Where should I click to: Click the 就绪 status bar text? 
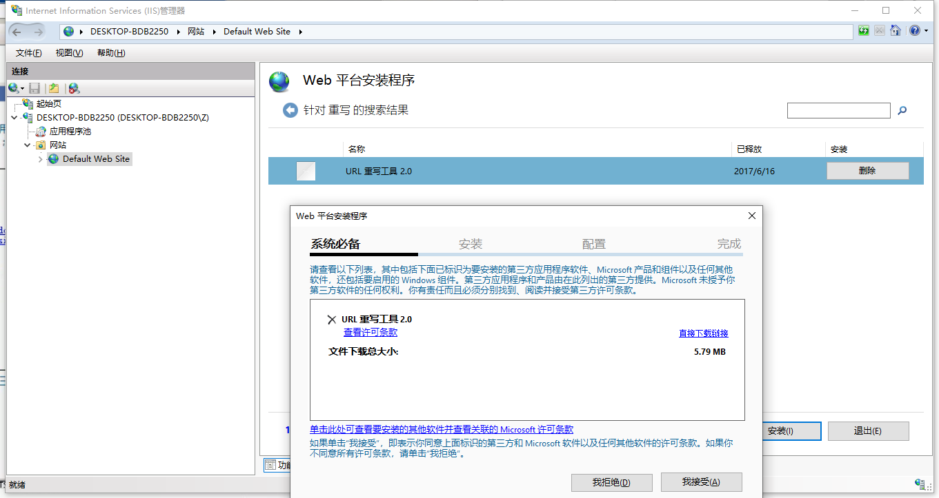click(x=17, y=485)
